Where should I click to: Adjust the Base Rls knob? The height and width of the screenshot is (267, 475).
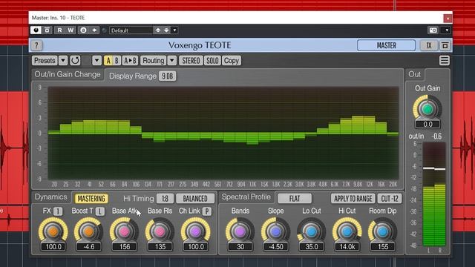coord(160,231)
